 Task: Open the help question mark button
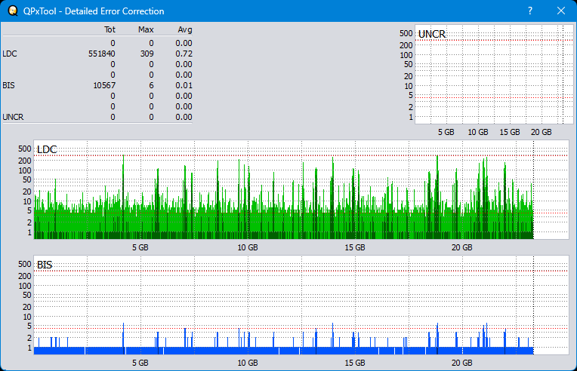pos(530,11)
